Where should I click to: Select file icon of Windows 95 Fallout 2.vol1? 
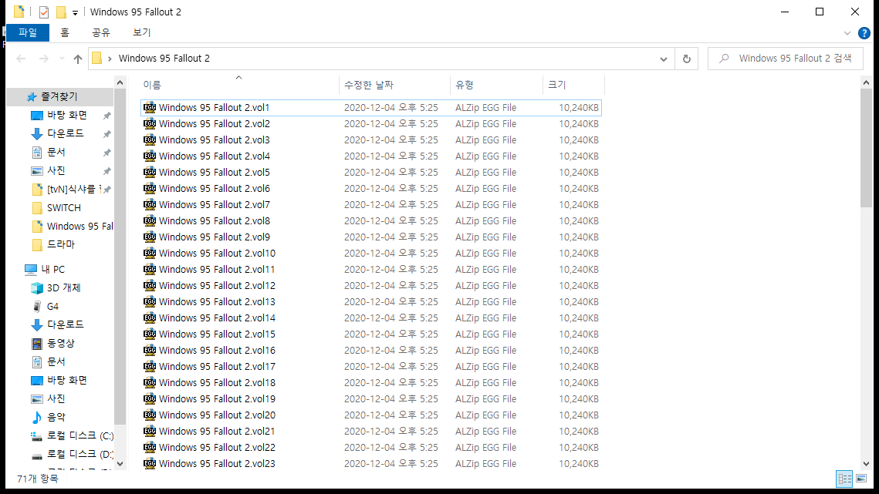pyautogui.click(x=150, y=108)
